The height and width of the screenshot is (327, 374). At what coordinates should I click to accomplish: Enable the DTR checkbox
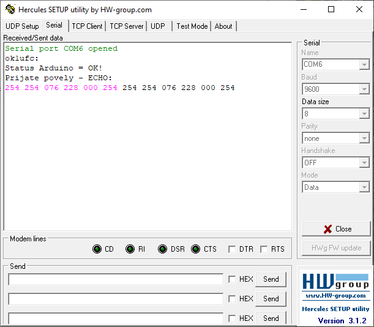(232, 249)
